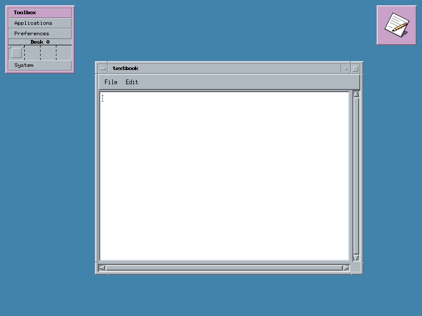Click the scroll-up arrow of the text area
The height and width of the screenshot is (316, 422).
click(356, 95)
